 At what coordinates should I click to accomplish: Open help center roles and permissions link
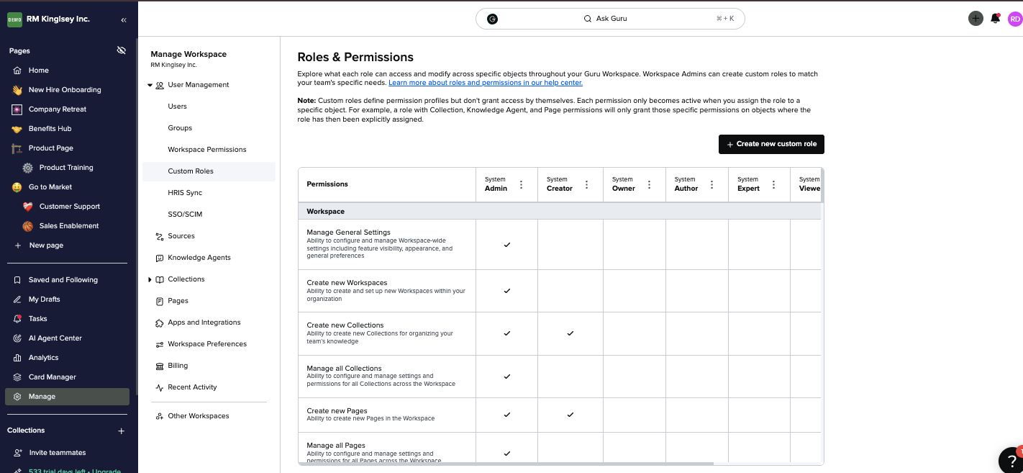486,83
